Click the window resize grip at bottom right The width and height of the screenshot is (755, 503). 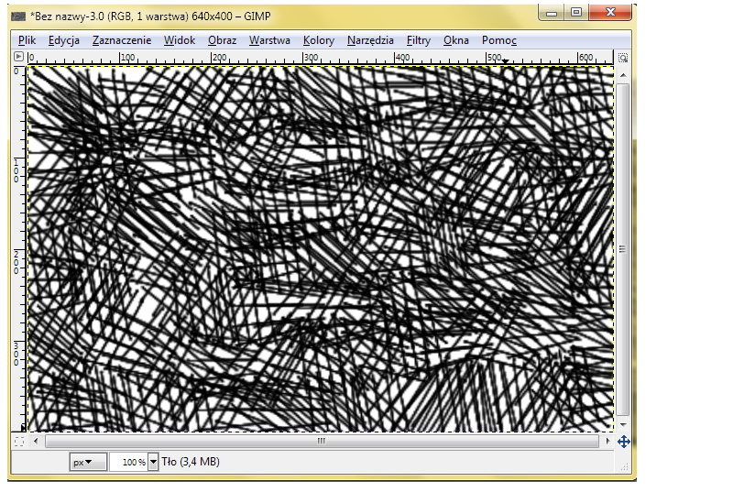pos(625,466)
